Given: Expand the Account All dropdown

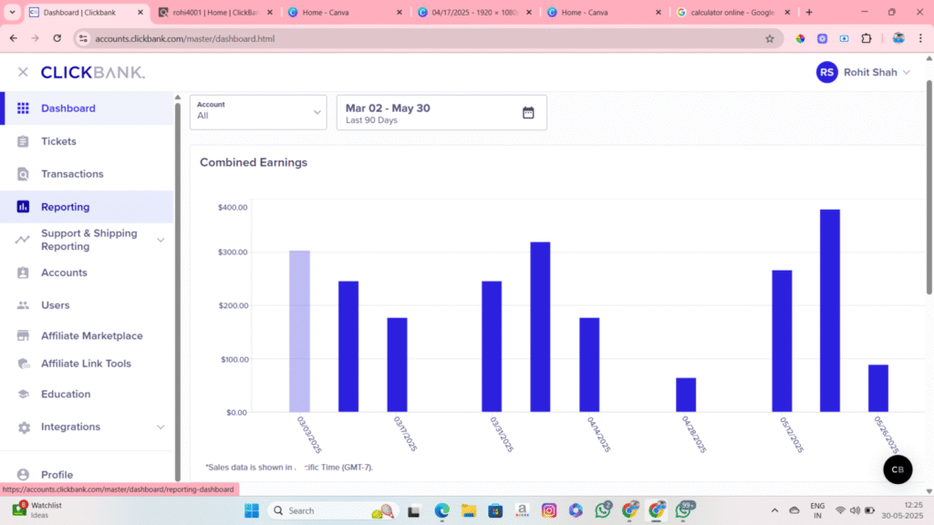Looking at the screenshot, I should tap(258, 113).
